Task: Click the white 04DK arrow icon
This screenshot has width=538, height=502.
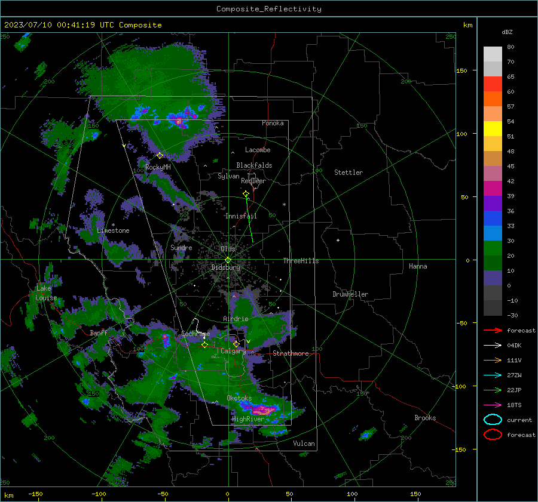Action: tap(493, 346)
